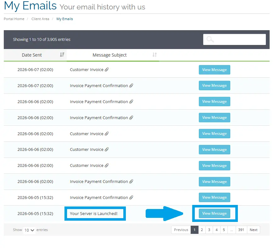280x248 pixels.
Task: Sort by Message Subject arrows icon
Action: click(155, 55)
